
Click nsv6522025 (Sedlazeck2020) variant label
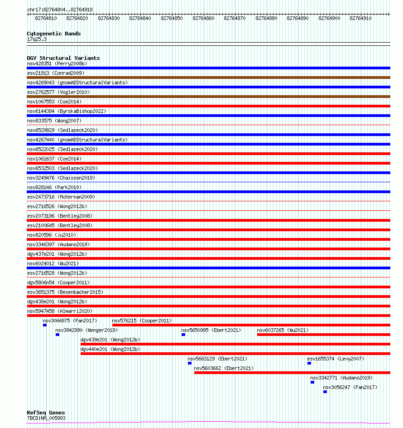point(62,149)
